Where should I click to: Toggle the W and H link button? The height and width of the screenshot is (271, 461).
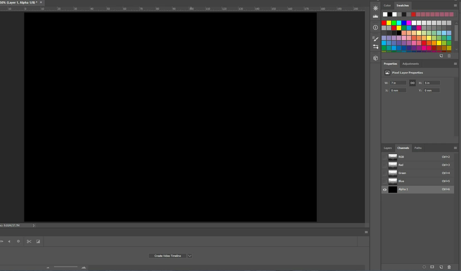point(412,83)
